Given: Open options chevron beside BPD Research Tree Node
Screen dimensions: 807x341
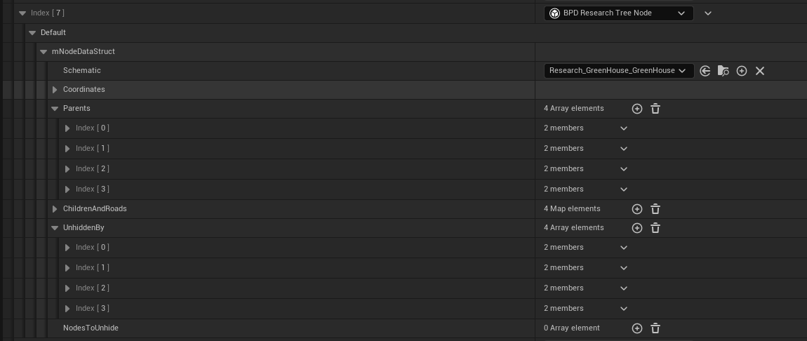Looking at the screenshot, I should 708,13.
